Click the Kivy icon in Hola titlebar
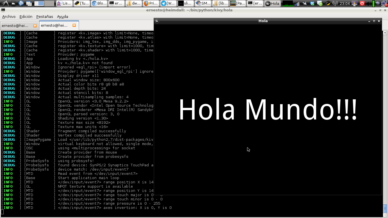The height and width of the screenshot is (218, 388). (157, 21)
